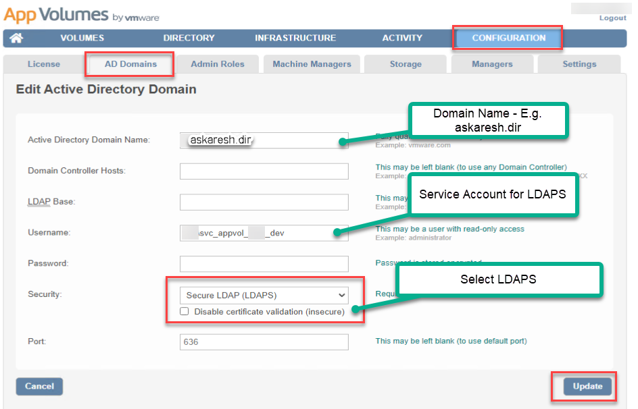Enable Disable certificate validation checkbox
Image resolution: width=638 pixels, height=409 pixels.
pos(185,312)
